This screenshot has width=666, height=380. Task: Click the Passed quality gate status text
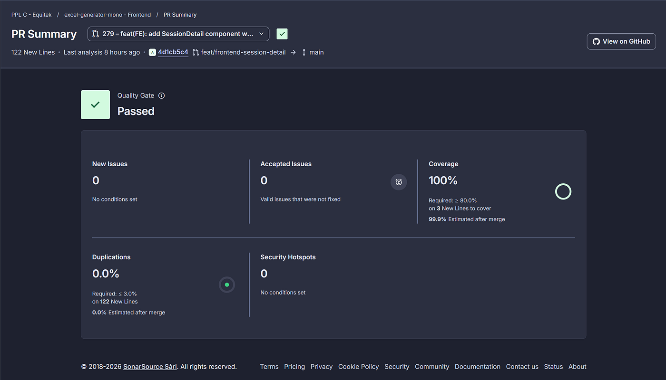click(x=136, y=111)
